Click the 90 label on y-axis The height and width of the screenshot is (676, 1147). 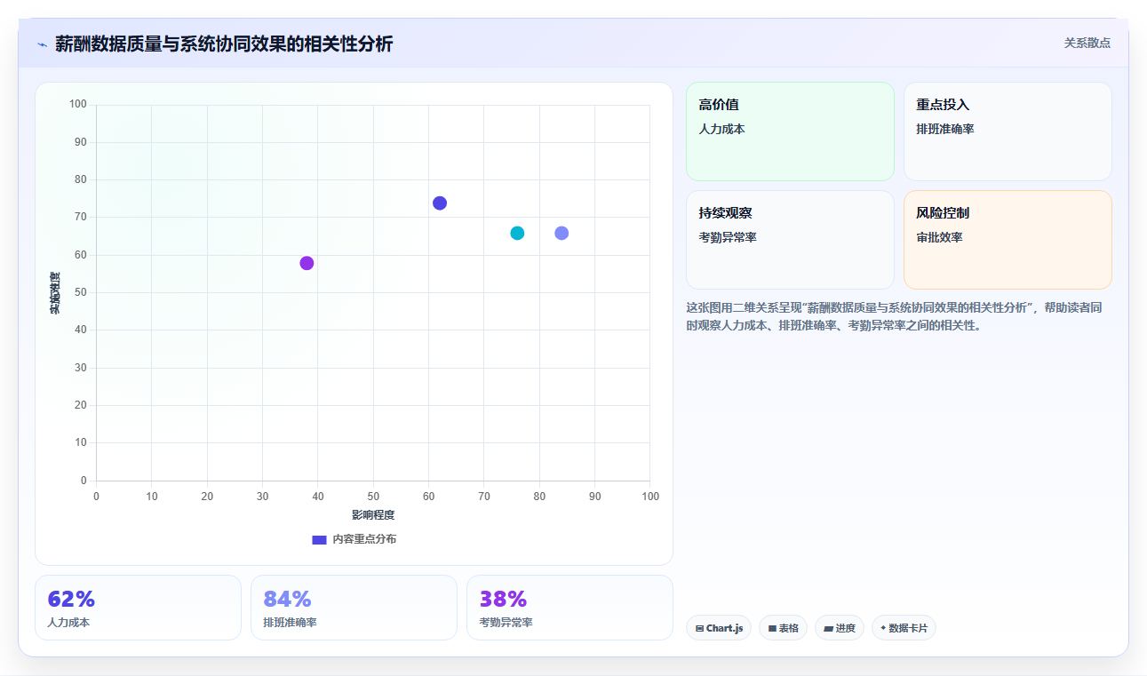[81, 142]
